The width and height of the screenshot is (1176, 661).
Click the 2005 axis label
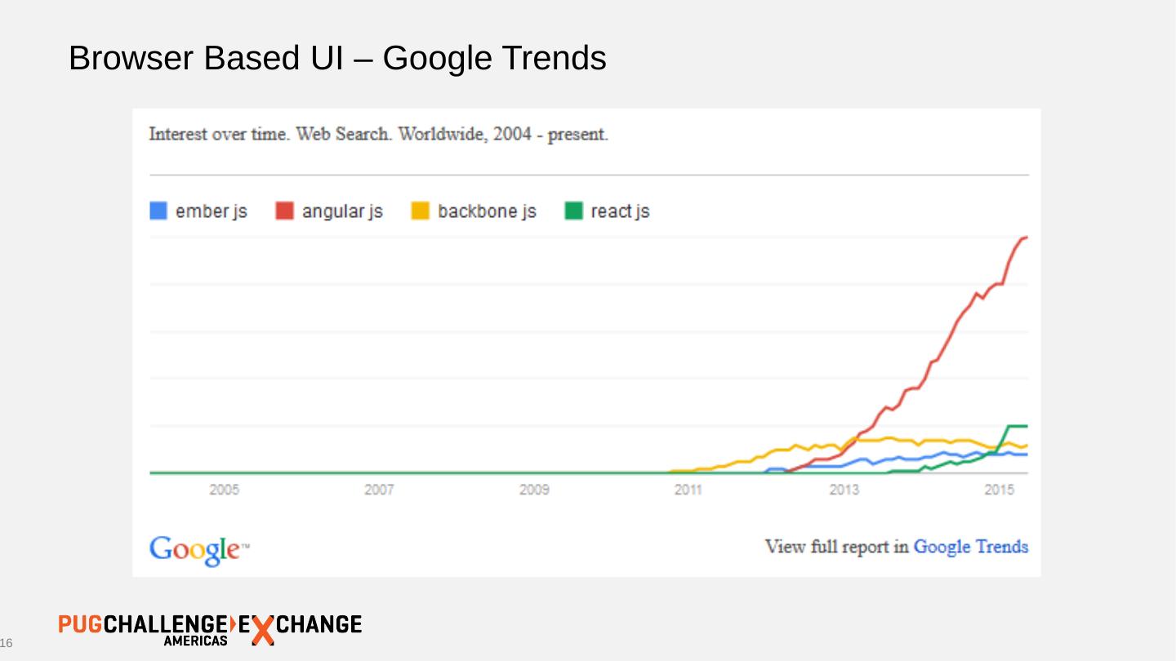click(x=224, y=490)
